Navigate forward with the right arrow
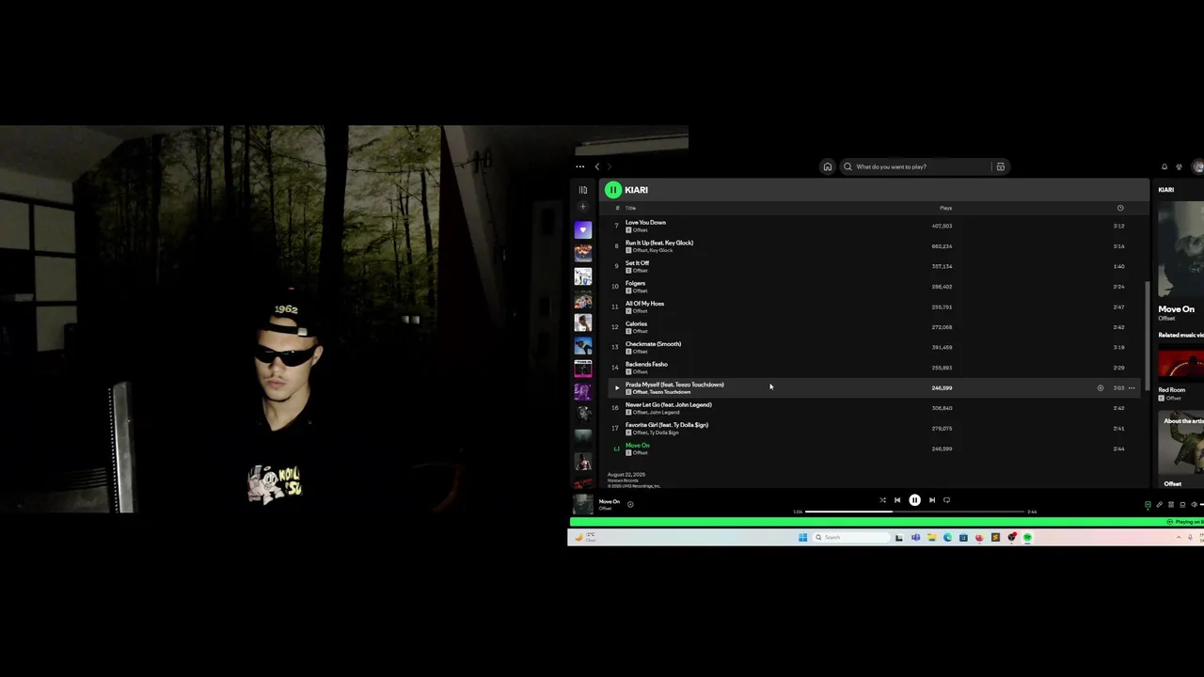This screenshot has width=1204, height=677. [x=610, y=166]
